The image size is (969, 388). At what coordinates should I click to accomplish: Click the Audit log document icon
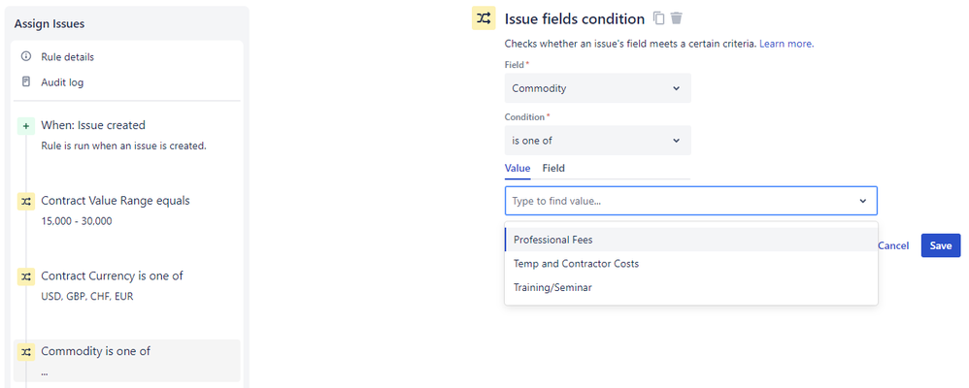coord(26,82)
